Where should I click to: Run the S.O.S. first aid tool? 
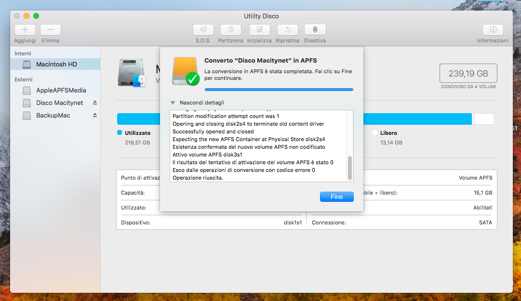coord(203,30)
